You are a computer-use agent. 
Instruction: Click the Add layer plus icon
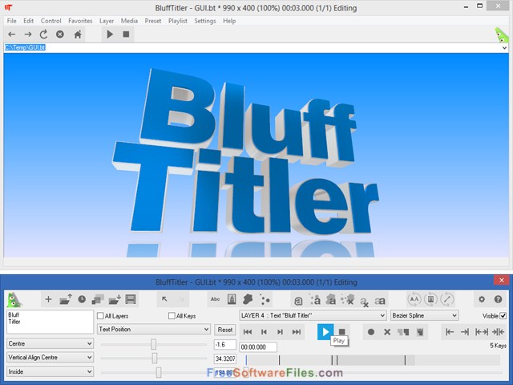48,299
